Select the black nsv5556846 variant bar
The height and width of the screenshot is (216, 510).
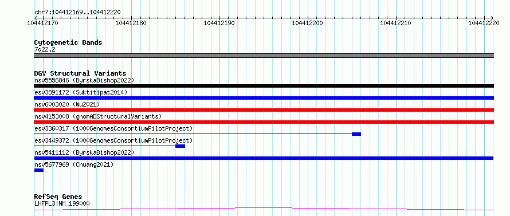pyautogui.click(x=264, y=86)
